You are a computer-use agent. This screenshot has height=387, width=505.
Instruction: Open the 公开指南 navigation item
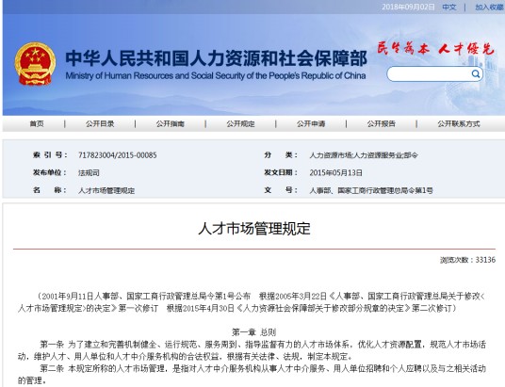(170, 124)
